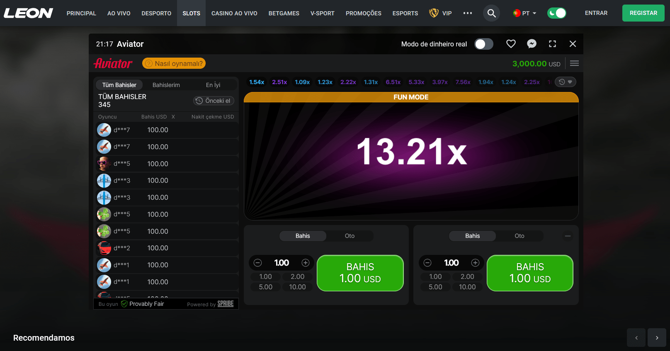Screen dimensions: 670x351
Task: Click the VIP shield icon
Action: click(x=434, y=13)
